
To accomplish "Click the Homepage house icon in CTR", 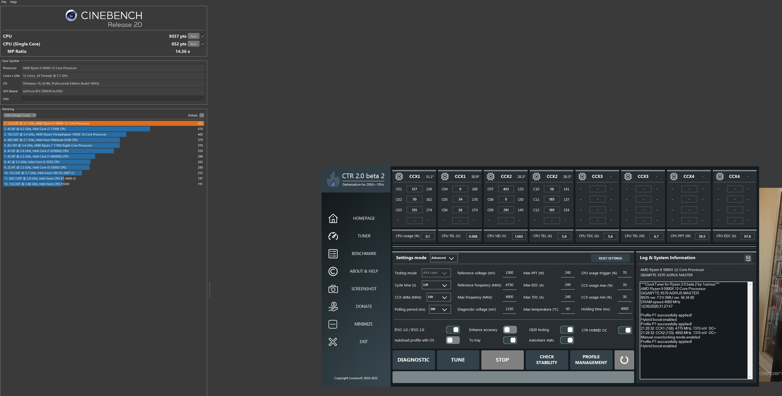I will click(x=333, y=218).
